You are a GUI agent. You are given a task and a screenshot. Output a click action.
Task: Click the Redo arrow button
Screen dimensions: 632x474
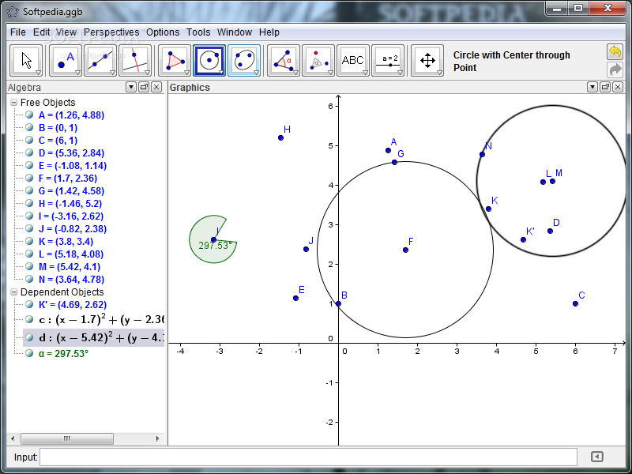(615, 70)
